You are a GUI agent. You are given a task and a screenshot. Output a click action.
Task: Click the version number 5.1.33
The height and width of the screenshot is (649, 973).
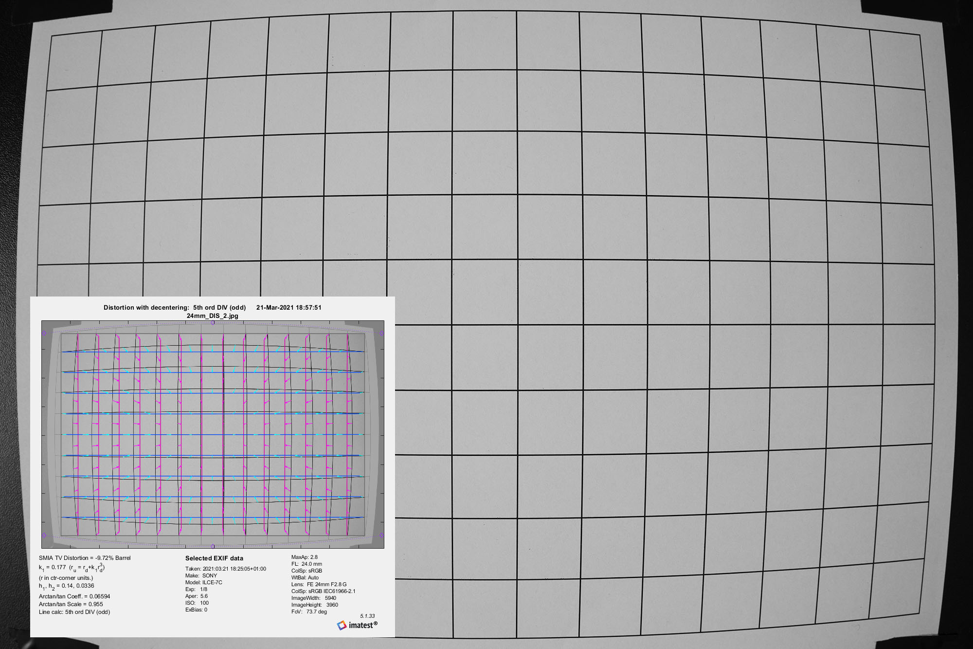(367, 616)
